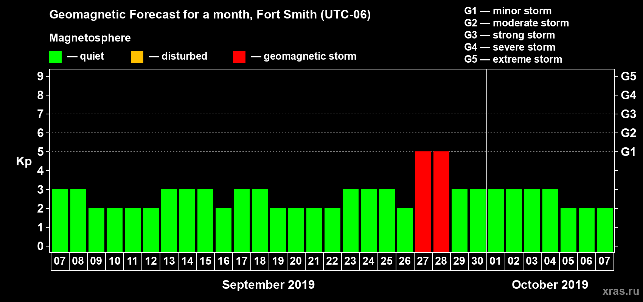The image size is (643, 302).
Task: Click the G4 right-axis label
Action: (629, 95)
